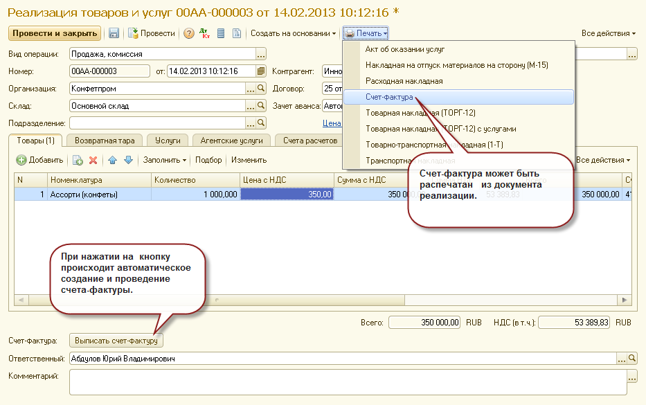Viewport: 646px width, 405px height.
Task: Click the Подбор button
Action: 208,160
